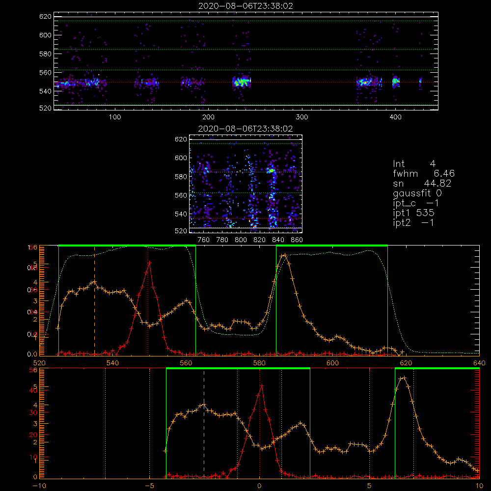Click the 0 x-axis label on bottom plot
Screen dimensions: 491x491
259,486
